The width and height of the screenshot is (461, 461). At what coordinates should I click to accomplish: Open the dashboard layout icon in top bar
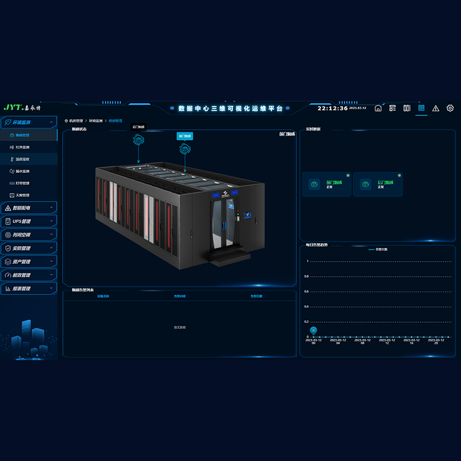[x=392, y=108]
